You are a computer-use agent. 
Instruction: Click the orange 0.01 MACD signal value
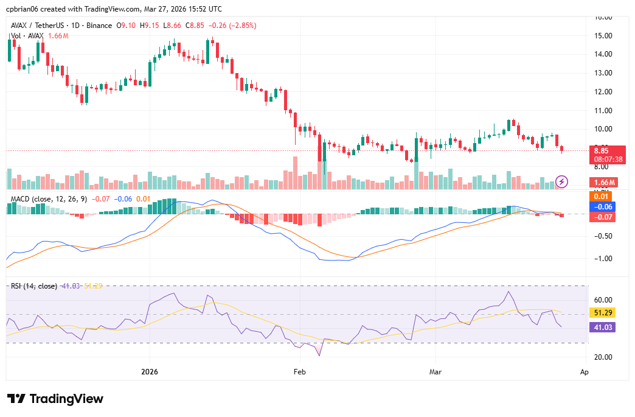141,198
